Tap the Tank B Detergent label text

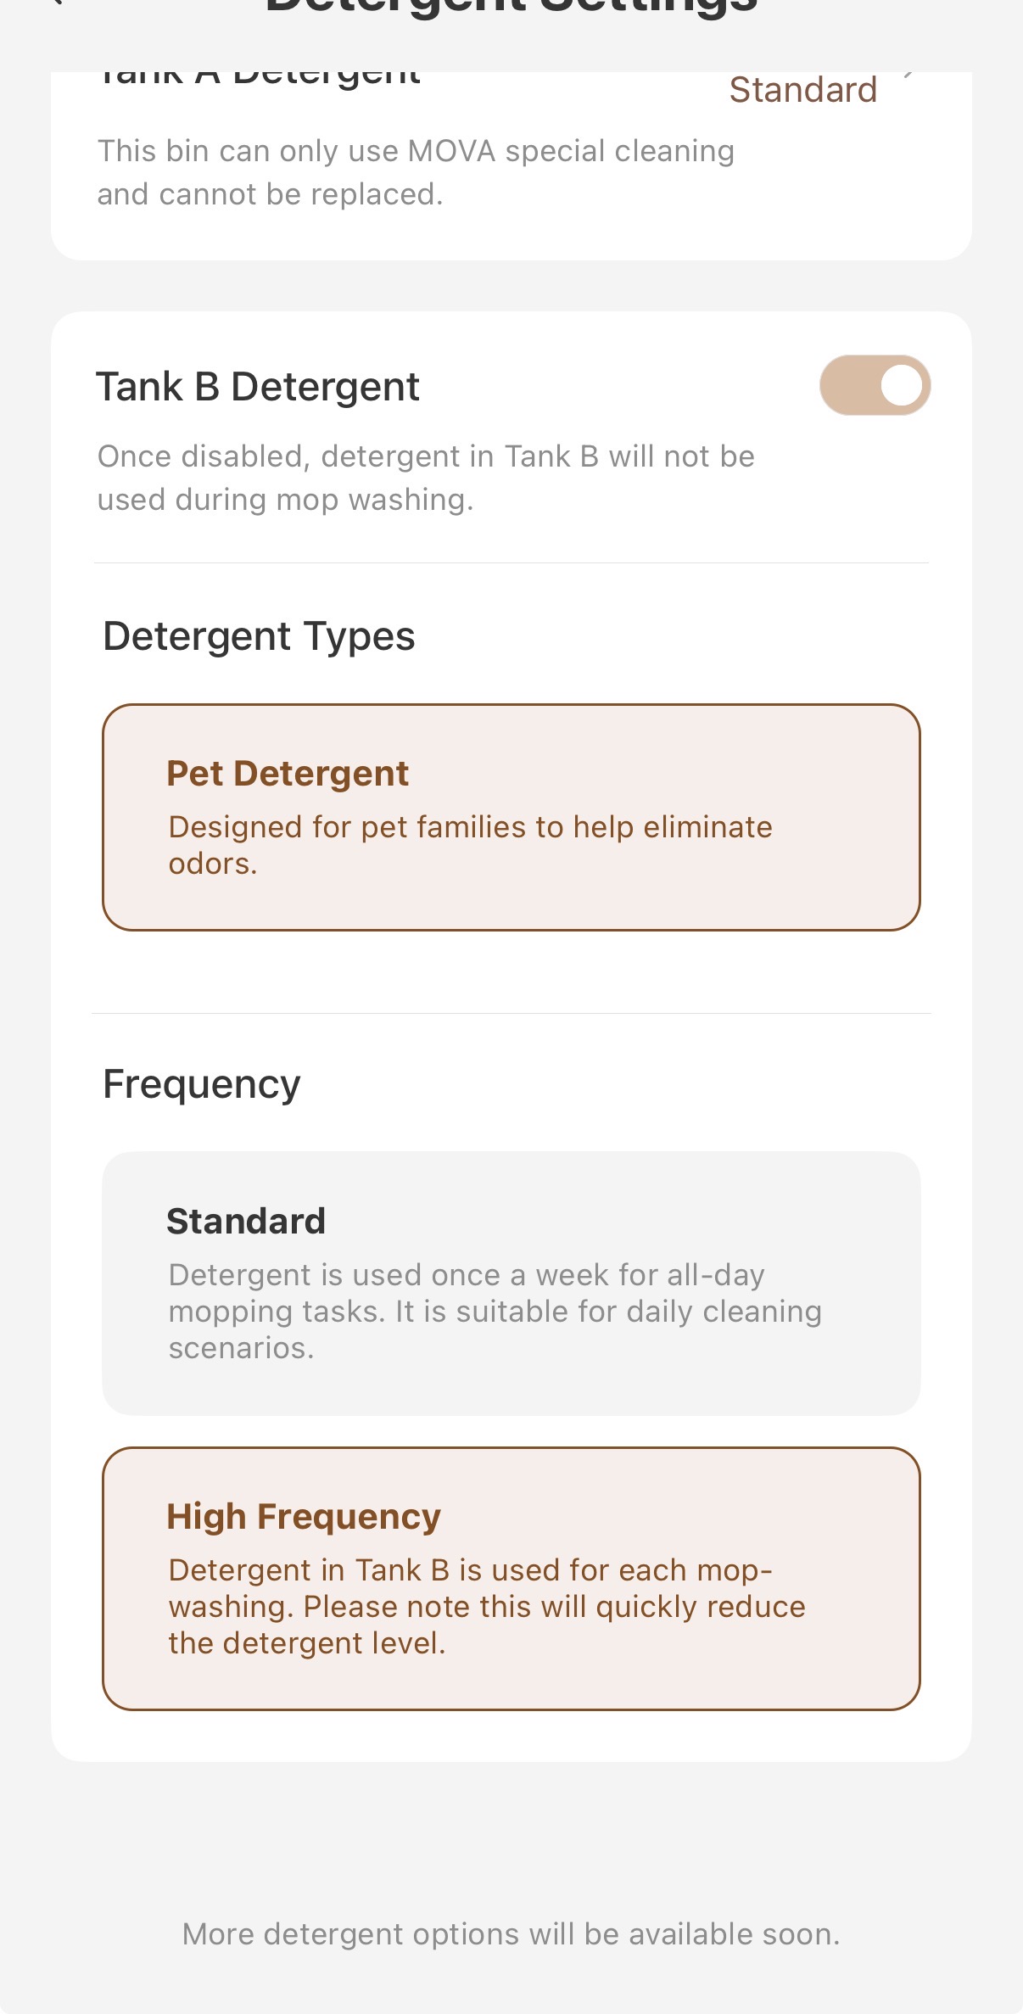click(257, 387)
